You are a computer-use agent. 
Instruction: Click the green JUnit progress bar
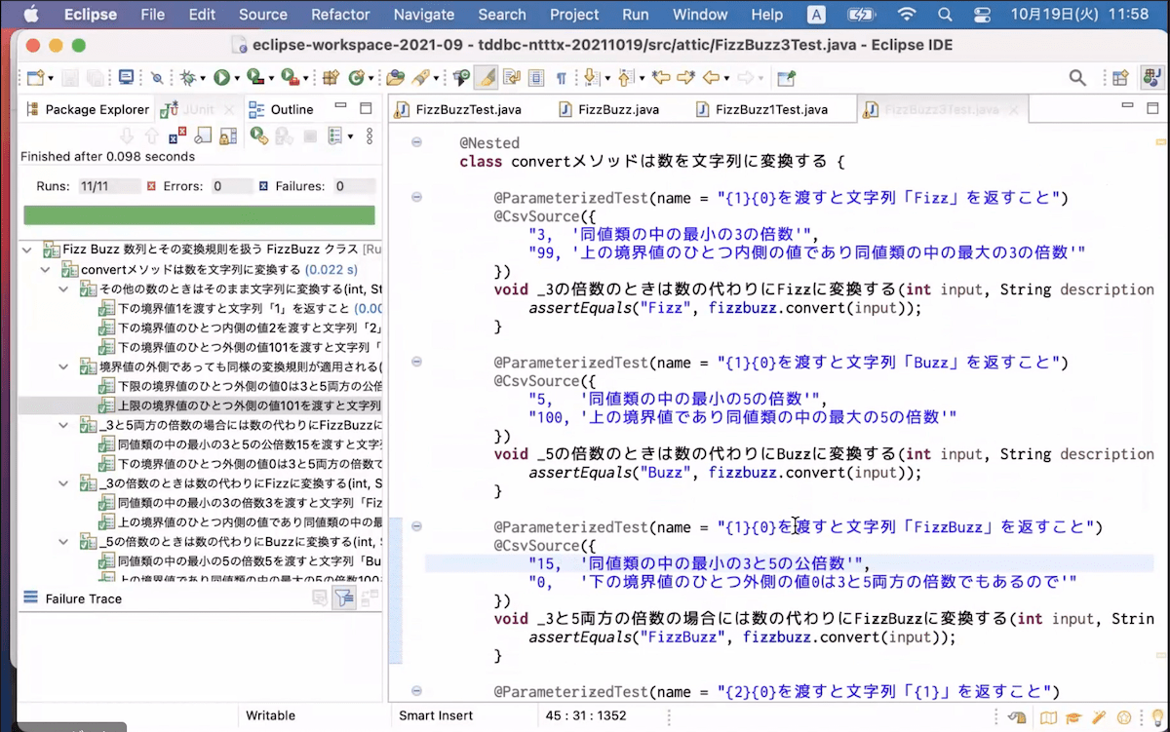tap(199, 215)
